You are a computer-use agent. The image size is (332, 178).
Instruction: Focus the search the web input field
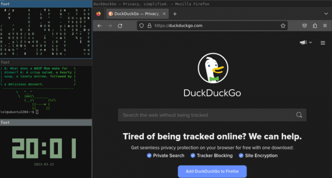click(x=207, y=115)
